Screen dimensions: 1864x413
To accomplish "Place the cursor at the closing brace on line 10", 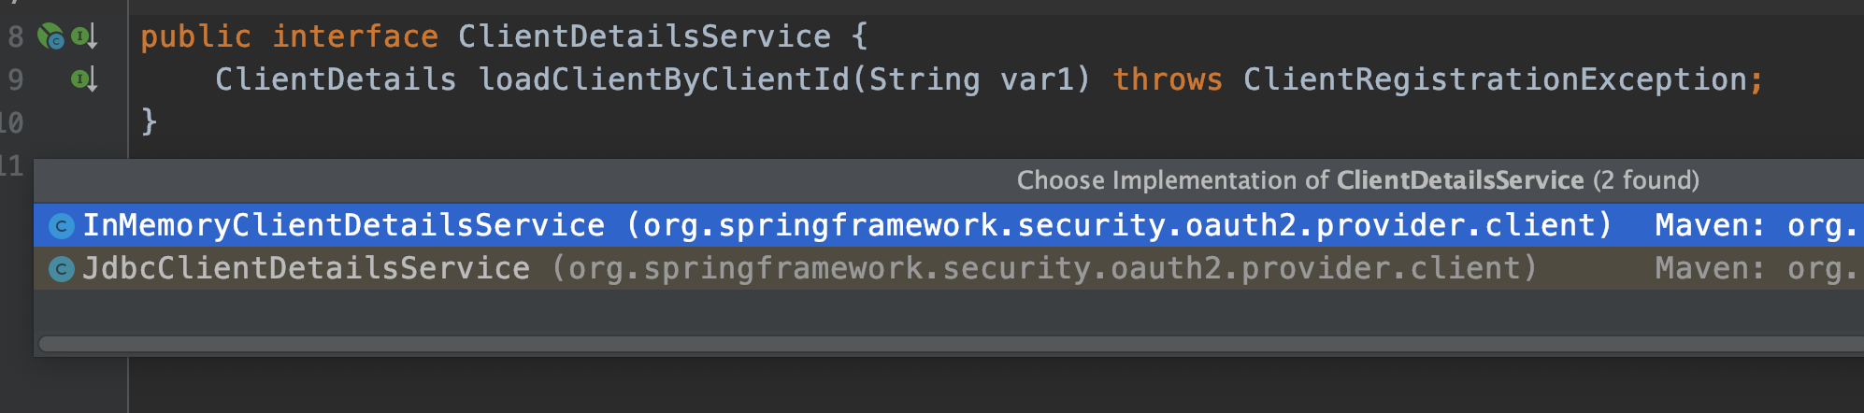I will click(149, 121).
